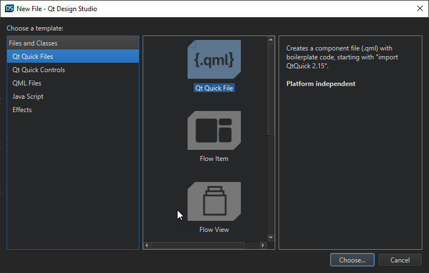Click the Flow View label
429x273 pixels.
click(x=214, y=230)
